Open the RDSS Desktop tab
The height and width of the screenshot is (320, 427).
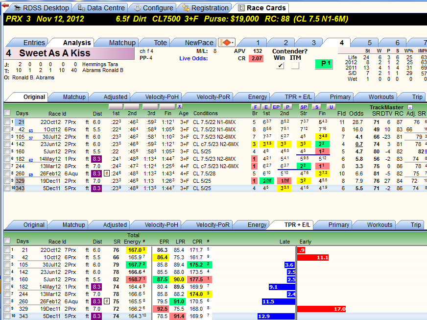pos(41,8)
